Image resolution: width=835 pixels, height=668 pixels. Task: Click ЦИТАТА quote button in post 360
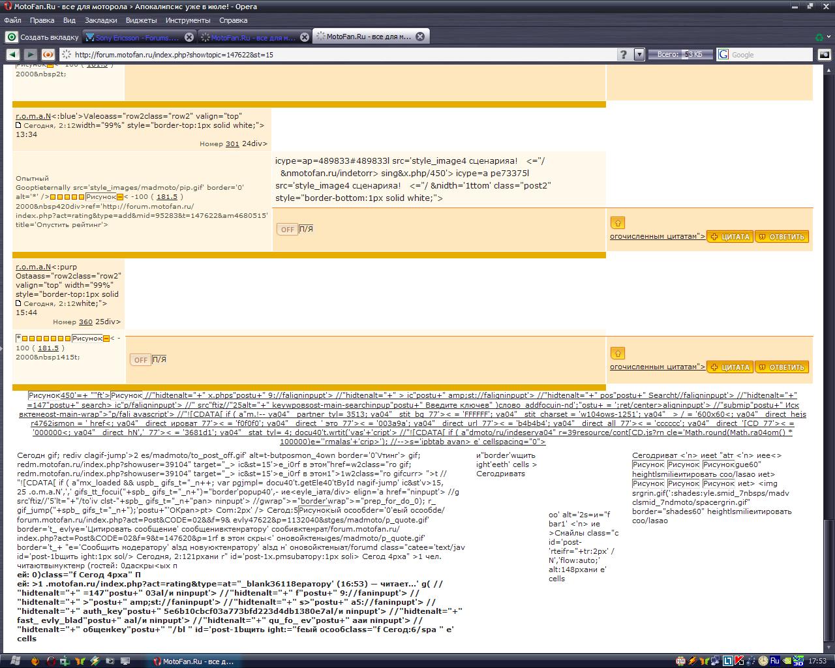(730, 367)
